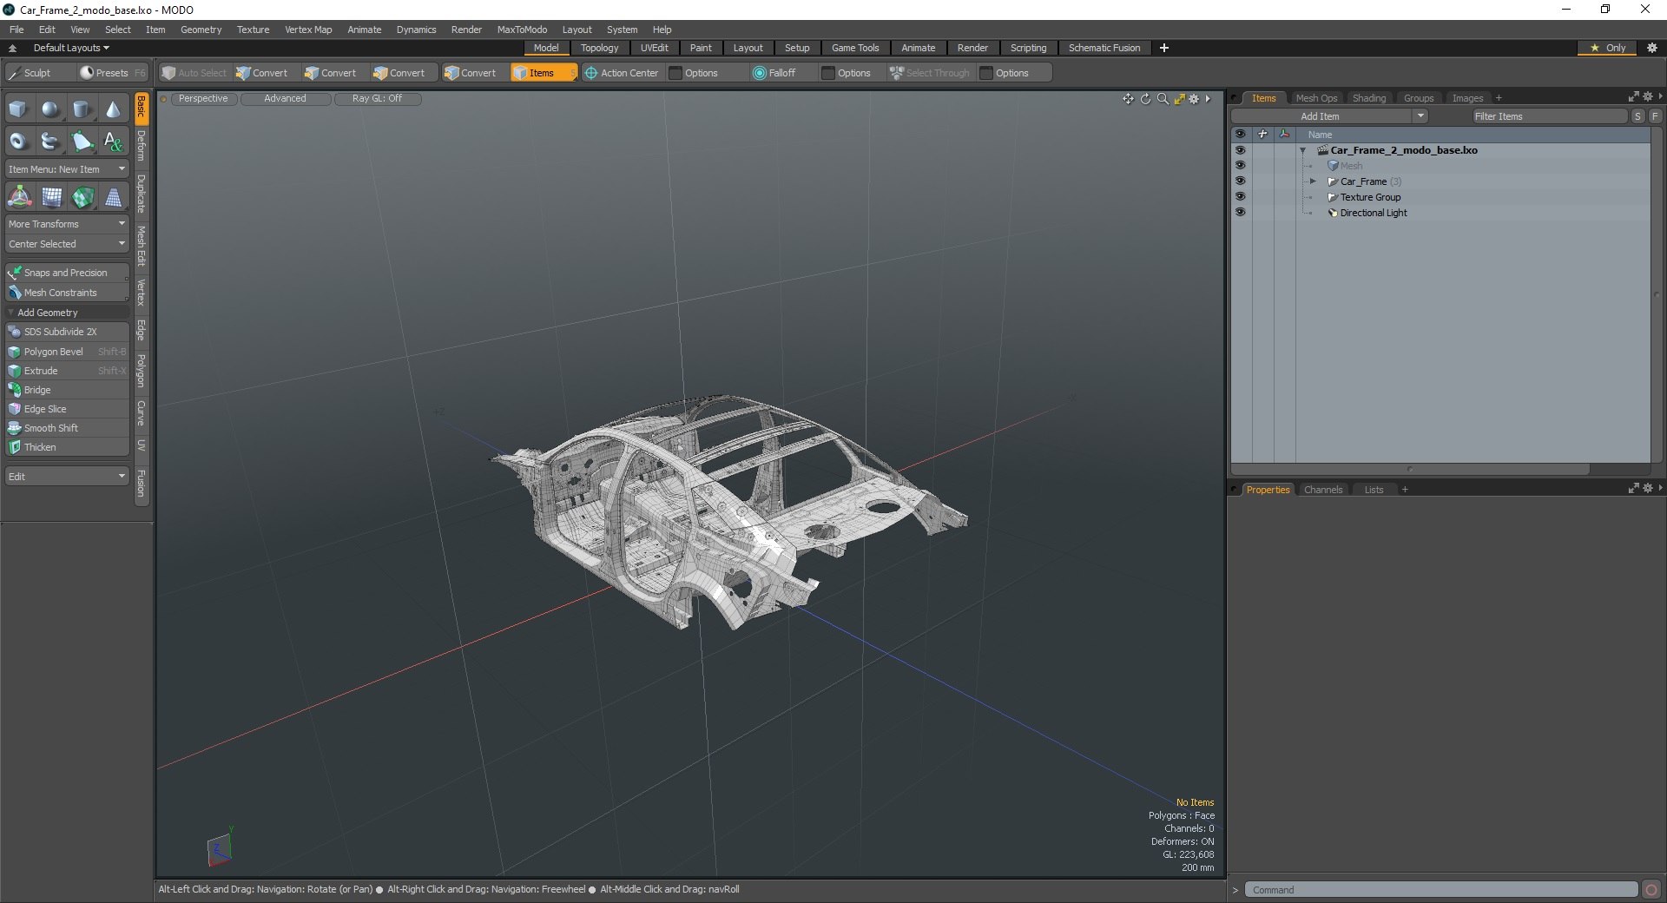Screen dimensions: 1667x903
Task: Toggle the Items selection mode button
Action: click(x=543, y=73)
